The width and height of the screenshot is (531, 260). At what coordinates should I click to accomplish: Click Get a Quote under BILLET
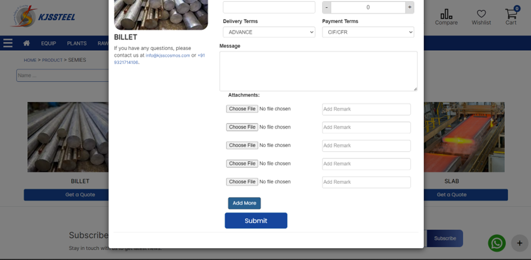click(67, 195)
